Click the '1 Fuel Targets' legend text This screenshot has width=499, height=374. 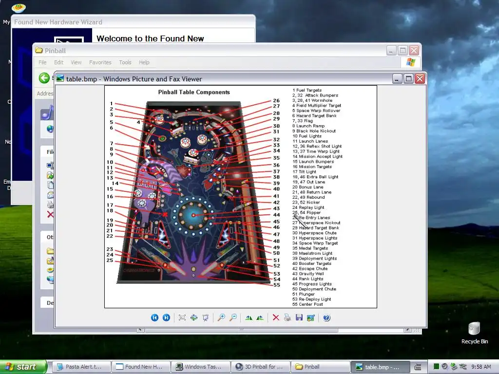[307, 90]
